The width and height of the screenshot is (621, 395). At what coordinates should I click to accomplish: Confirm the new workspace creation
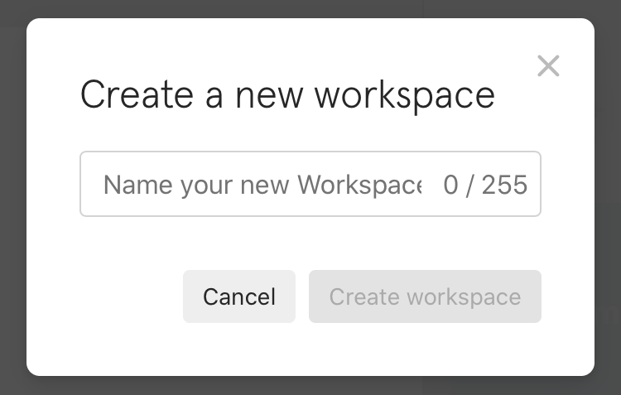425,296
